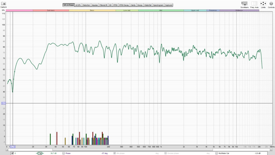
Task: Click the horizontal frequency scrollbar track
Action: 134,150
